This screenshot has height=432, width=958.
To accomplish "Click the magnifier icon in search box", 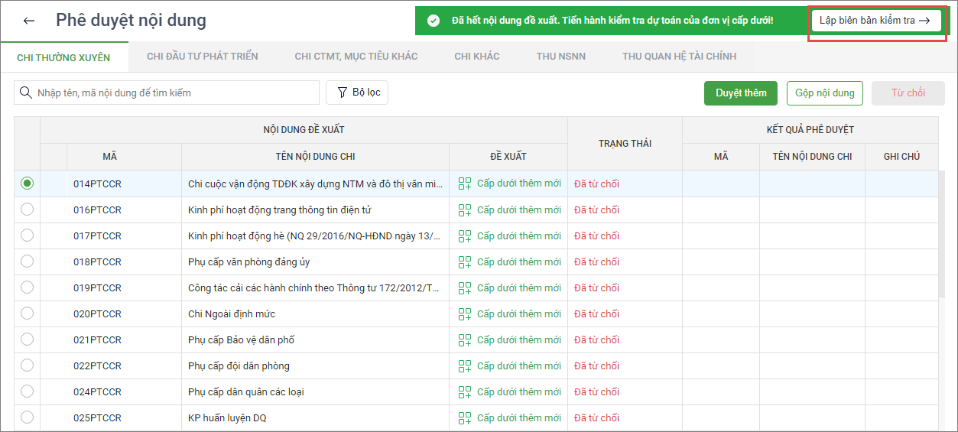I will [x=25, y=93].
